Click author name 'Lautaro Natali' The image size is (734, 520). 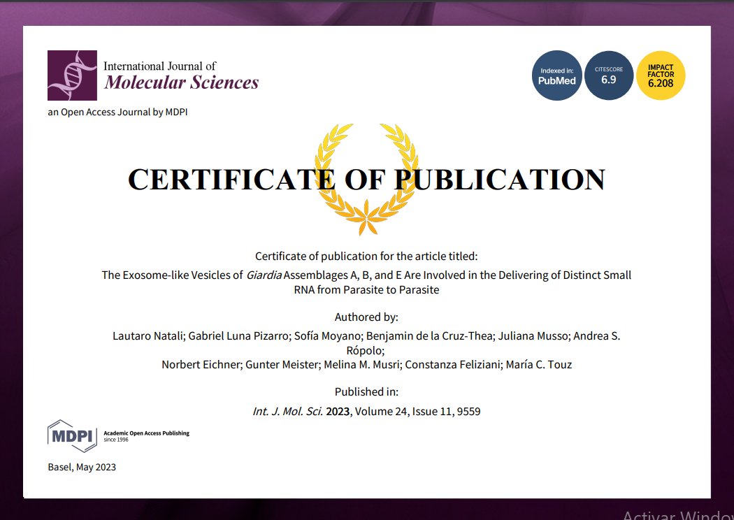click(x=148, y=335)
